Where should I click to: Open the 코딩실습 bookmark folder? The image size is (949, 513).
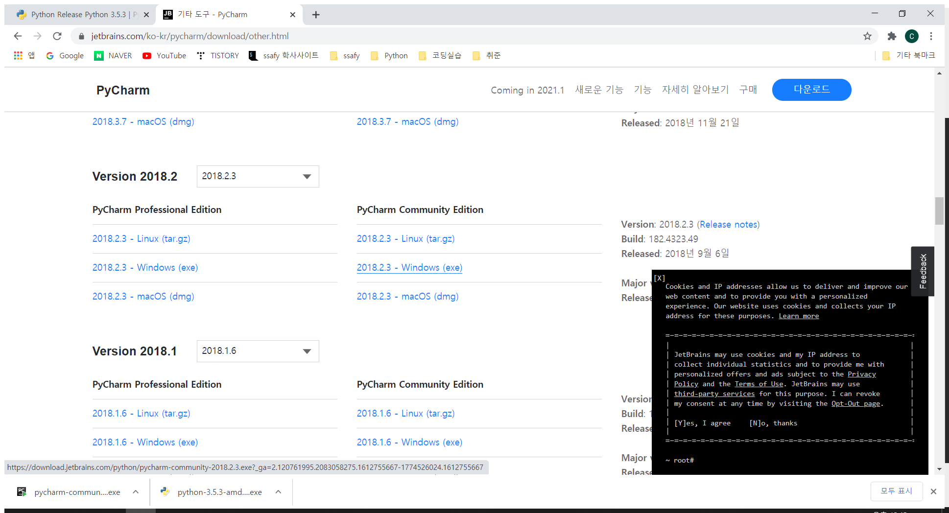440,55
